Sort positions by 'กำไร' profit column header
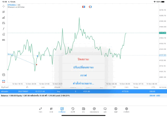The height and width of the screenshot is (117, 167). coord(153,87)
